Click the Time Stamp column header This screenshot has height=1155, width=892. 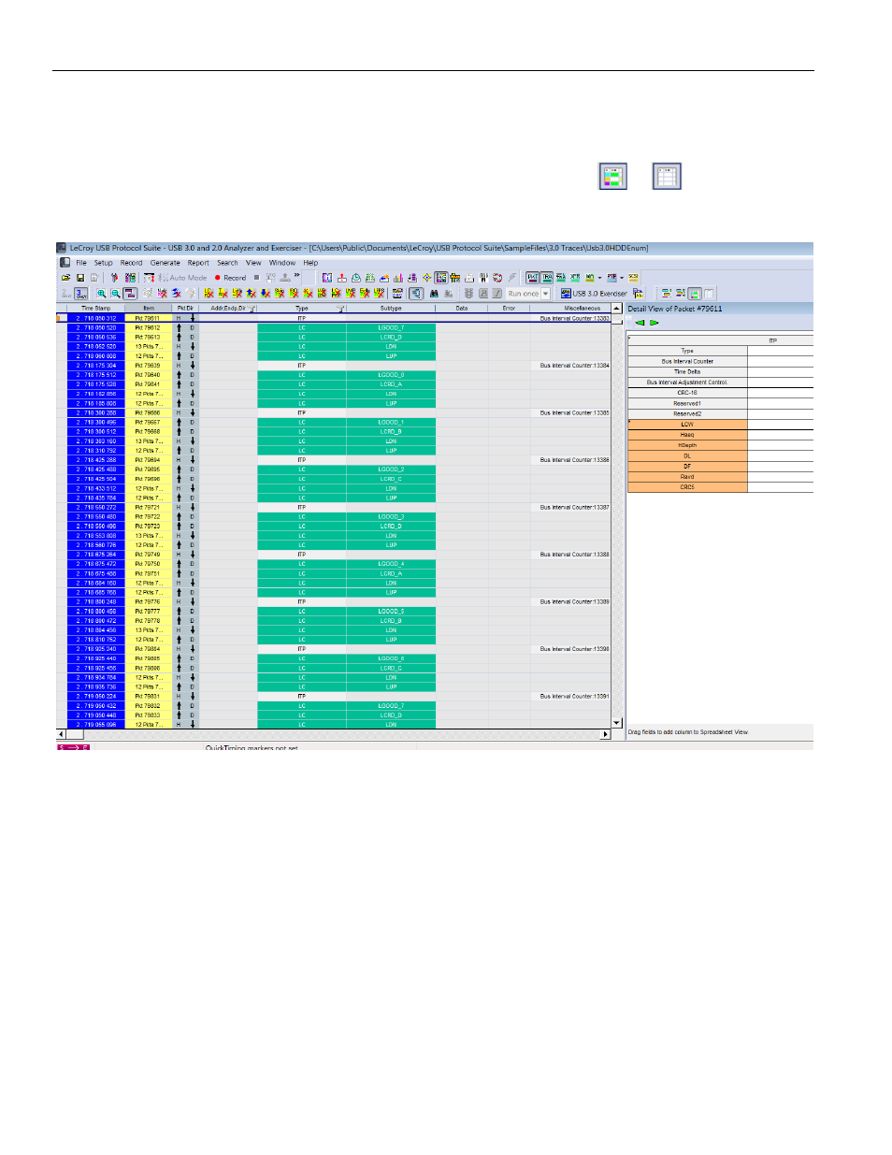point(95,309)
